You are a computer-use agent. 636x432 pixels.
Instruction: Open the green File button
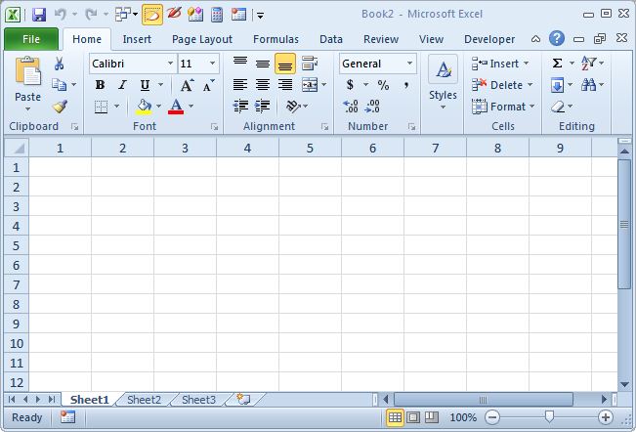[30, 39]
